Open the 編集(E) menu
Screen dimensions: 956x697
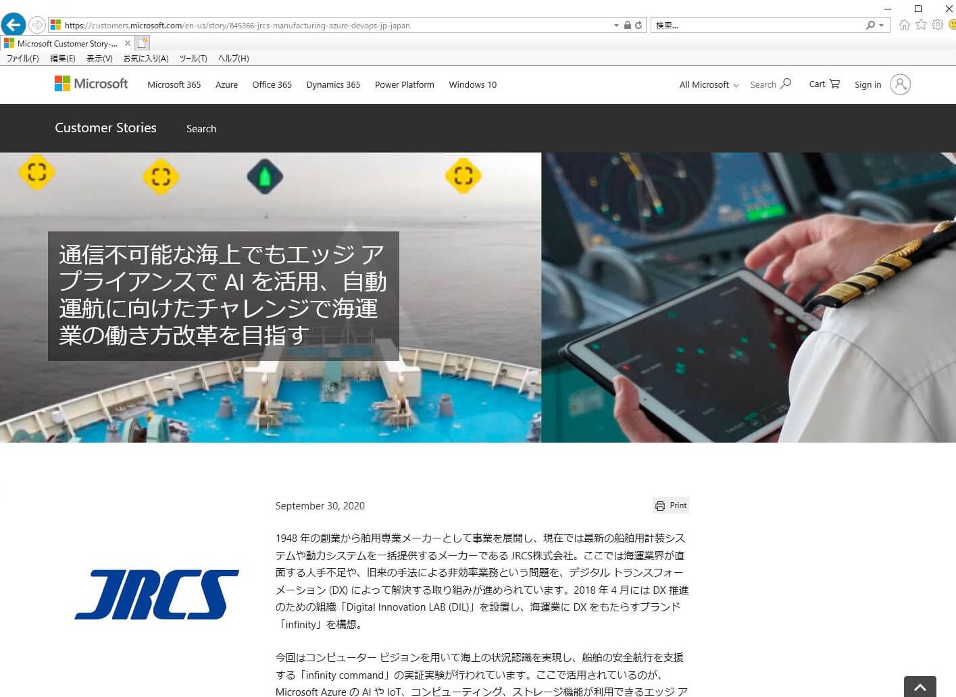click(63, 59)
